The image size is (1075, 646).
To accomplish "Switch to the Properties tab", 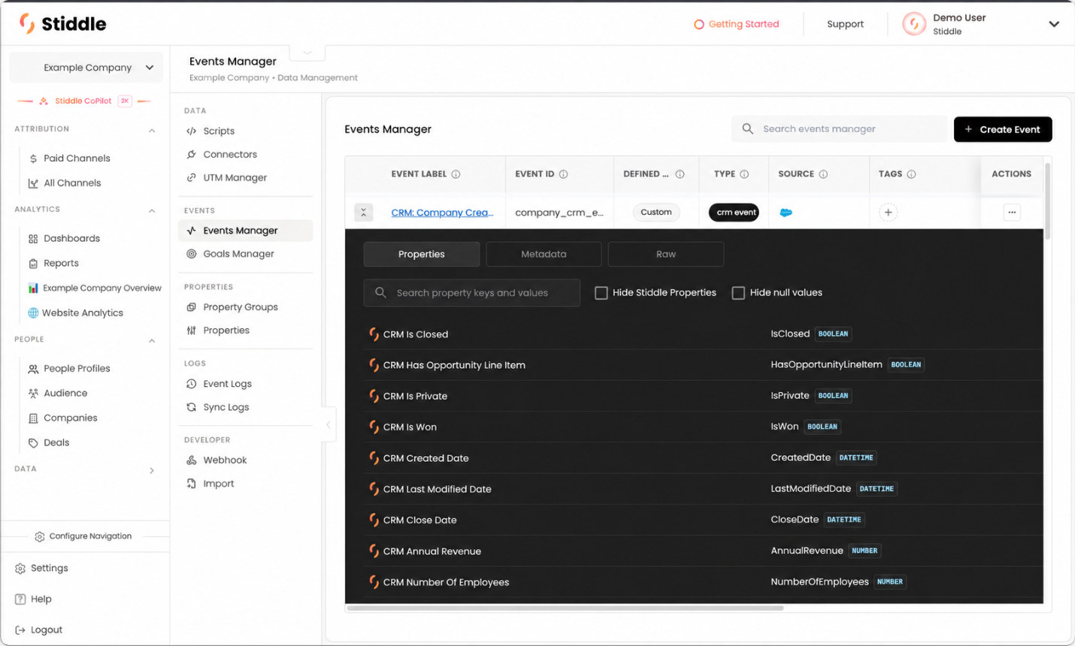I will [x=422, y=254].
